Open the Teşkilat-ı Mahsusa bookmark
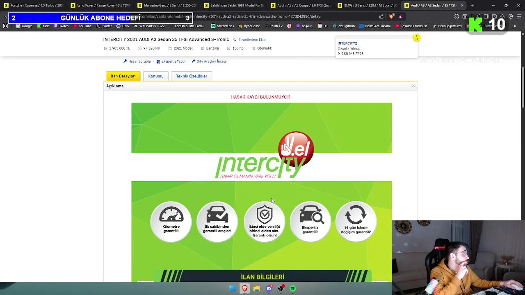The image size is (525, 295). (x=411, y=26)
